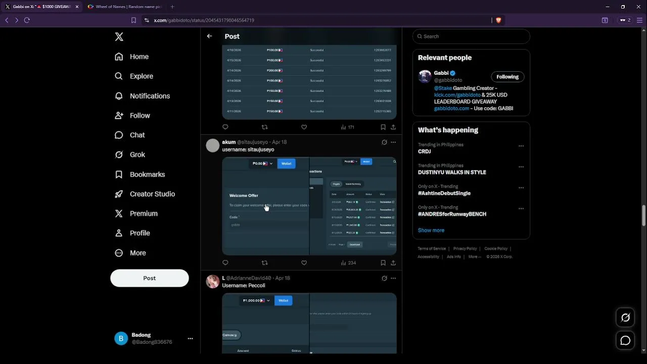
Task: Open Terms of Service link
Action: click(432, 249)
